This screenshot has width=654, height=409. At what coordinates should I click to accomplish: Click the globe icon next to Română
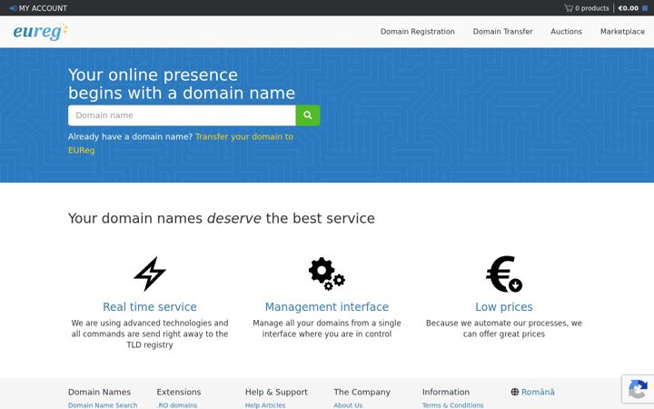coord(515,392)
